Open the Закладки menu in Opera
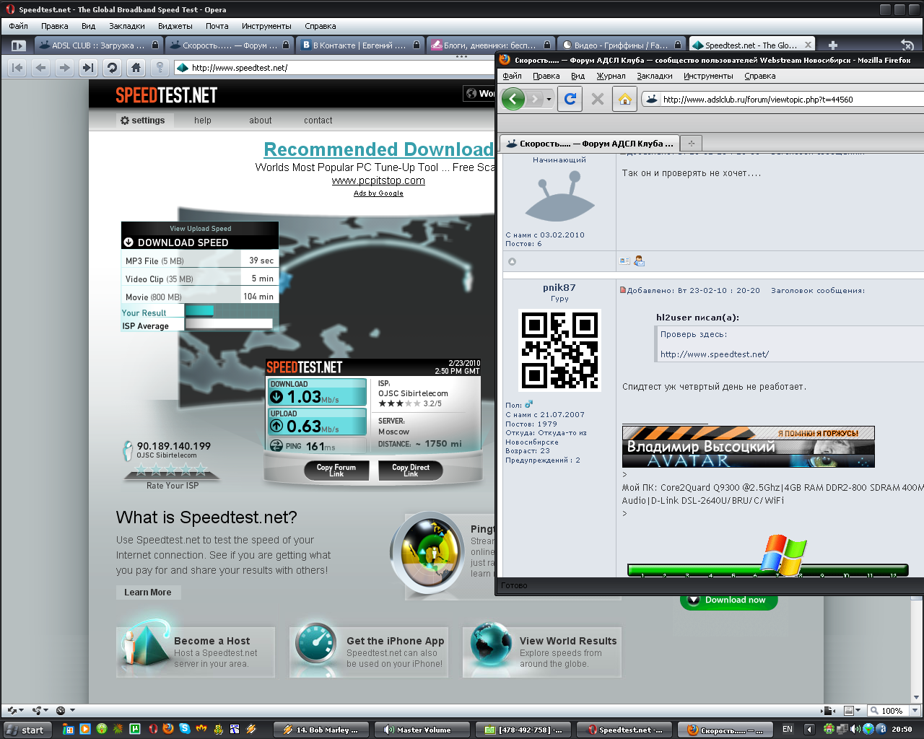 click(x=127, y=26)
